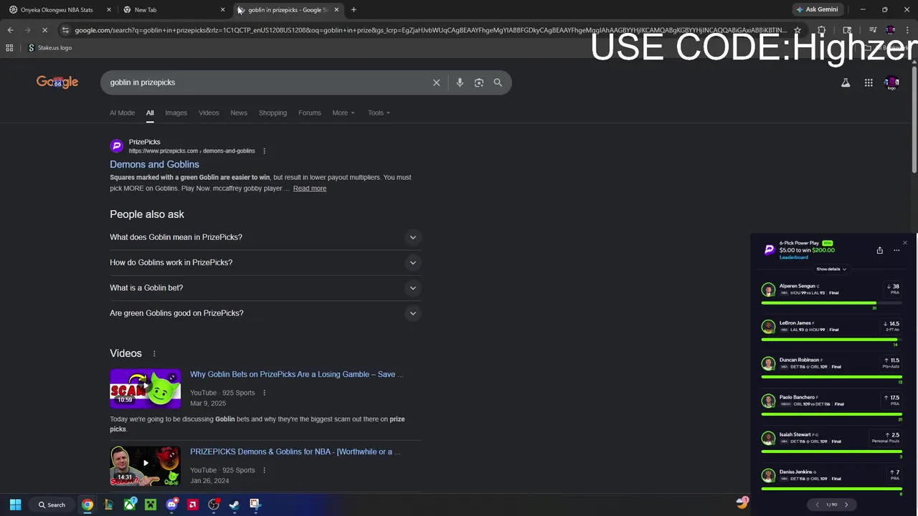Open Chrome from the taskbar
The height and width of the screenshot is (516, 918).
87,505
